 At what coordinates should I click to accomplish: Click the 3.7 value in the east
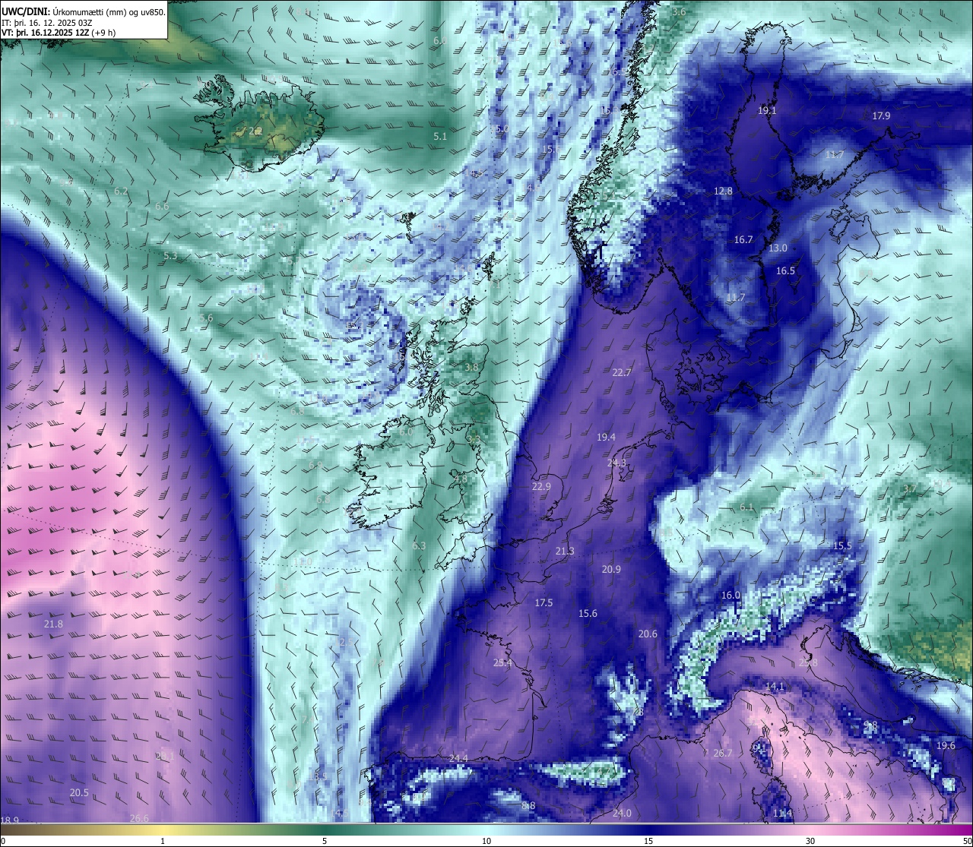(x=910, y=489)
